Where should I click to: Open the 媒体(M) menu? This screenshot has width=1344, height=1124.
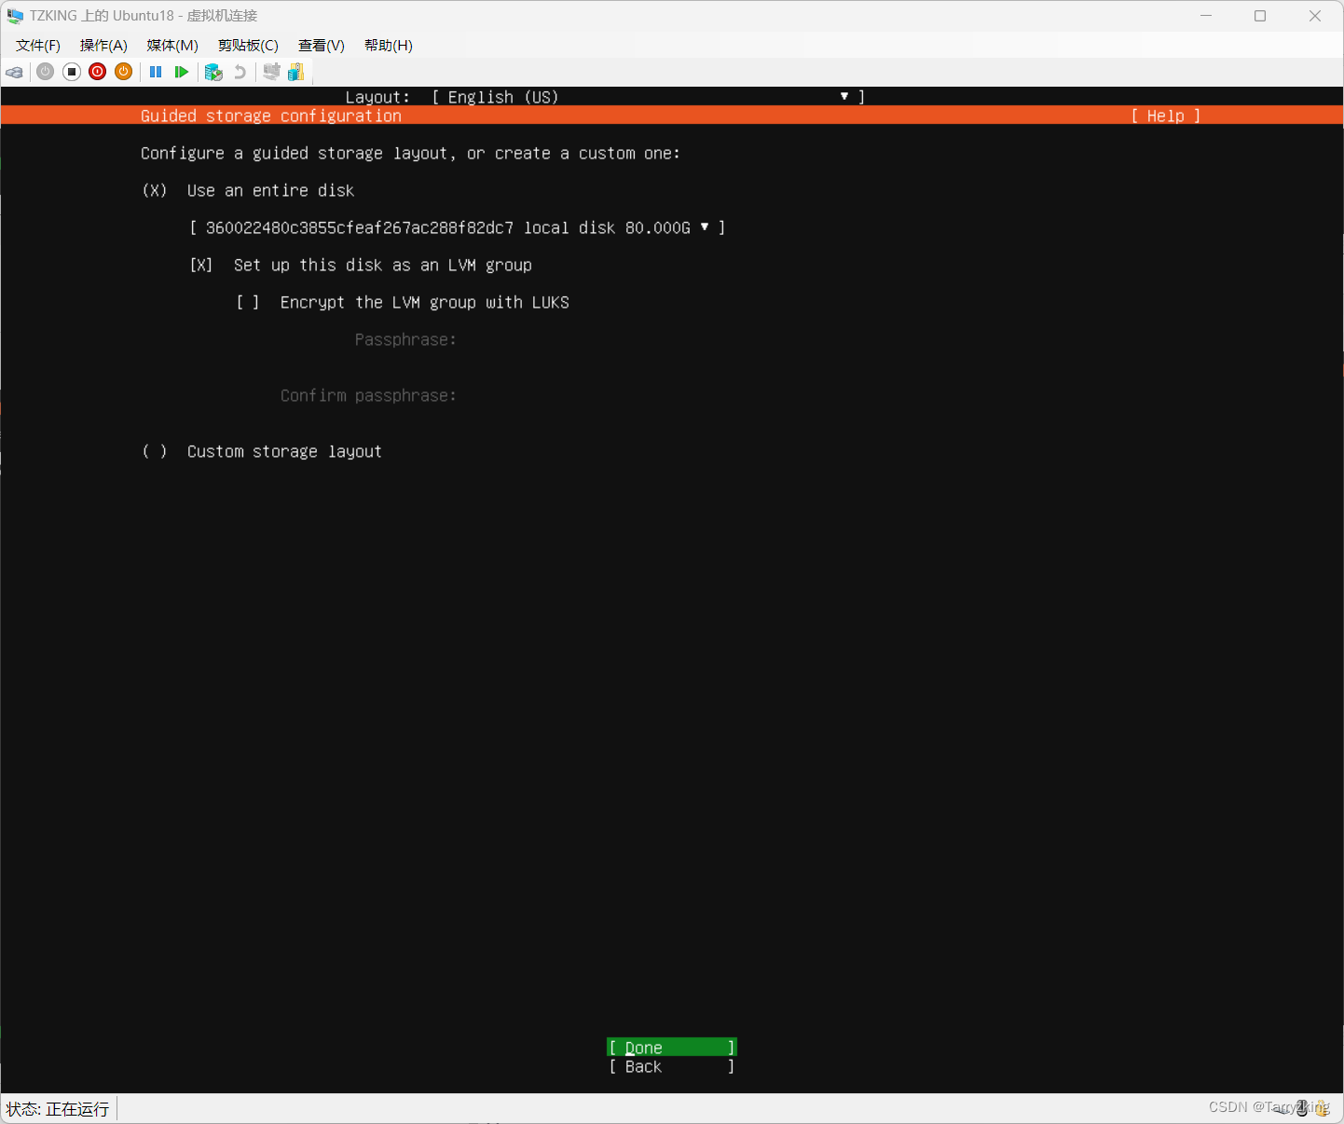coord(172,46)
